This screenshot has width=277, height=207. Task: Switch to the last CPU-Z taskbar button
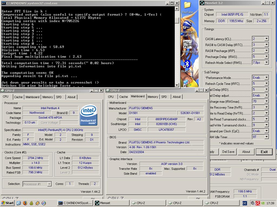click(x=221, y=203)
